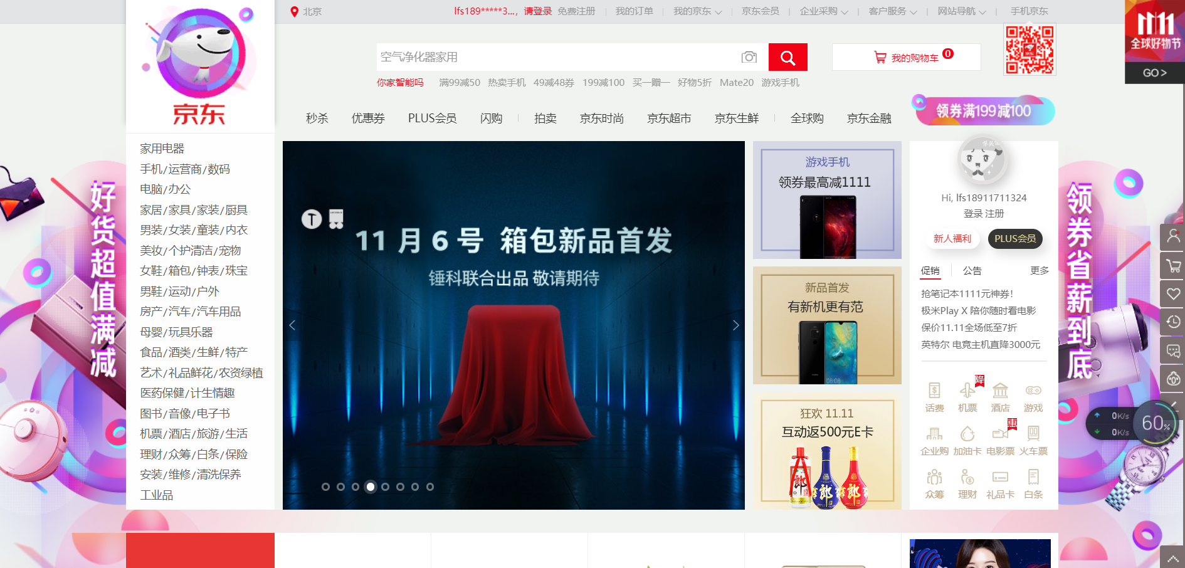The width and height of the screenshot is (1185, 568).
Task: Open the 酒店 hotel icon
Action: pos(1000,391)
